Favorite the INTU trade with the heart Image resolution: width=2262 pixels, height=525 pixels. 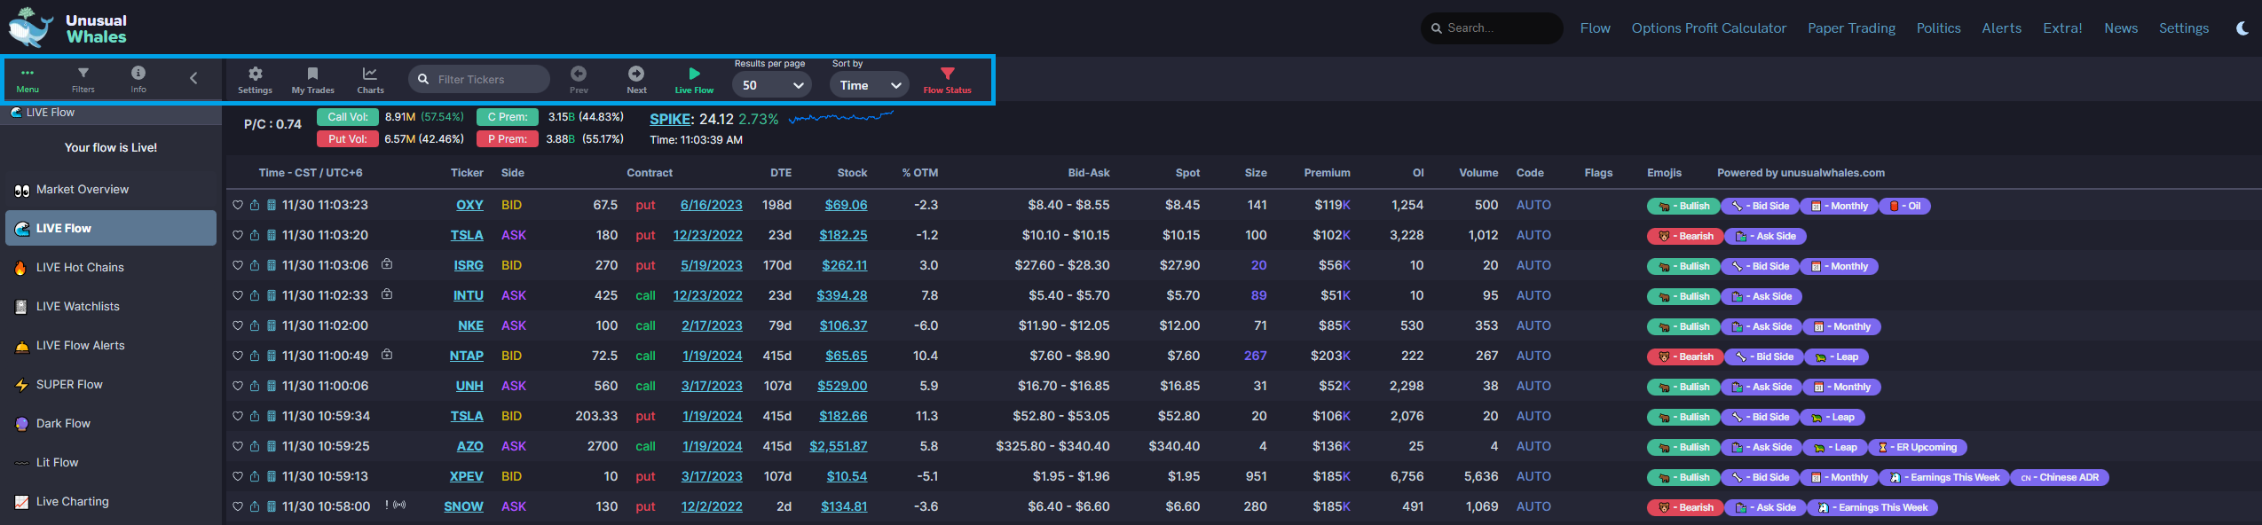[238, 295]
